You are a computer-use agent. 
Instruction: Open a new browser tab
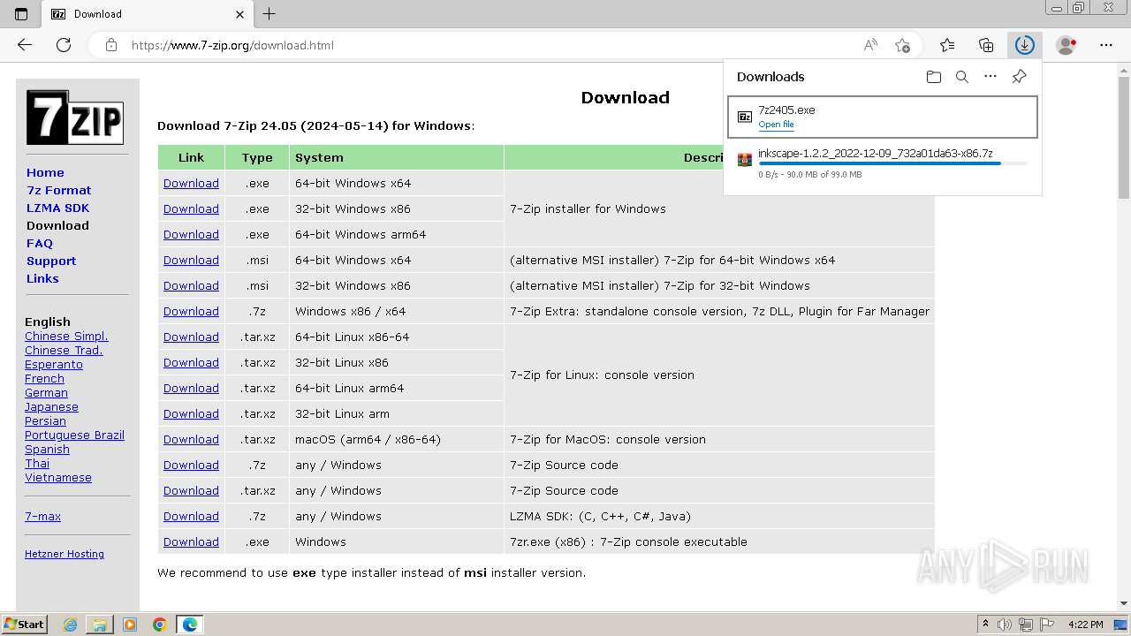(x=269, y=14)
